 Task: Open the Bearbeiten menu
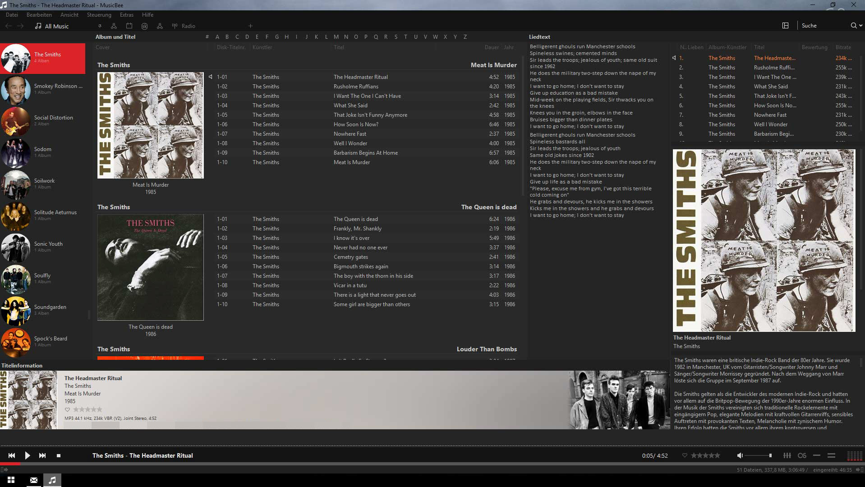click(x=39, y=15)
